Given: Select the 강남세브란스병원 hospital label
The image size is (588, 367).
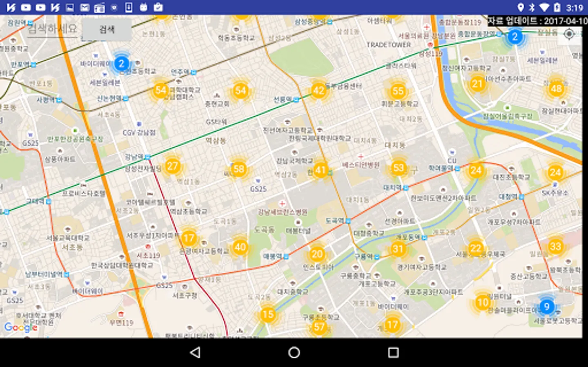Looking at the screenshot, I should 283,212.
